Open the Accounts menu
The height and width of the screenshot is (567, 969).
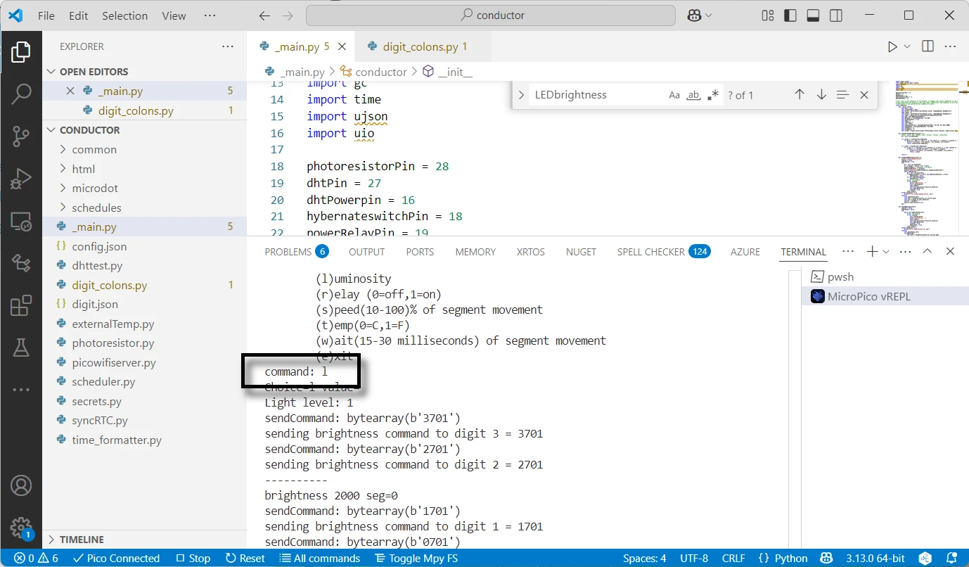pos(21,485)
